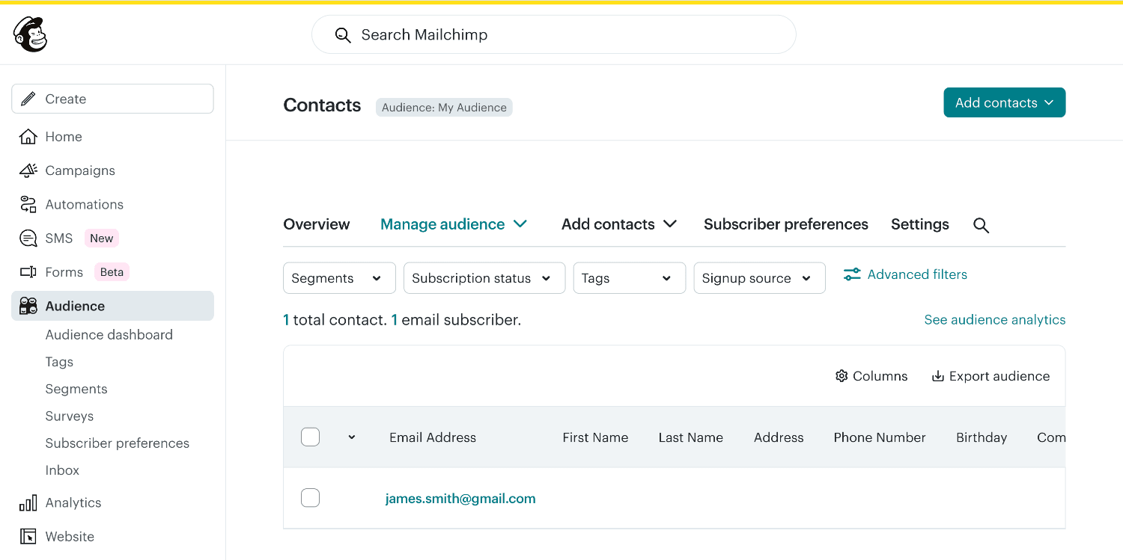Click the Advanced filters sliders icon

(852, 275)
